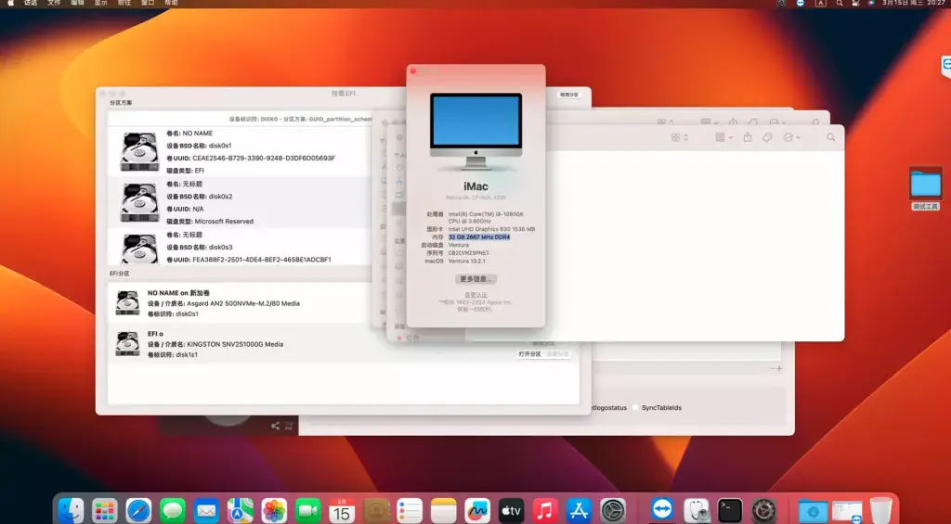Click the Finder window share icon
Screen dimensions: 951x524
(x=748, y=137)
